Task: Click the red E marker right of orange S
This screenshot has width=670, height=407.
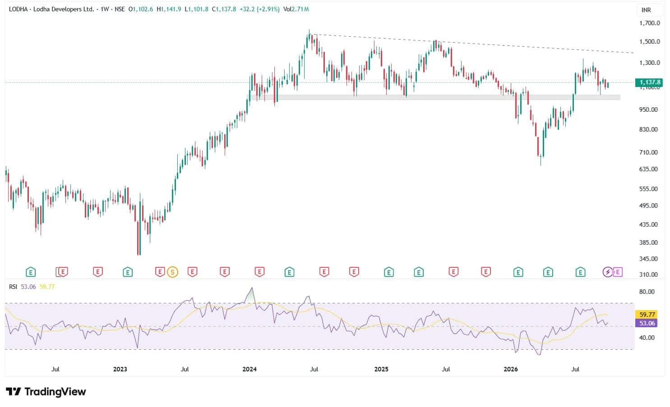Action: [193, 272]
